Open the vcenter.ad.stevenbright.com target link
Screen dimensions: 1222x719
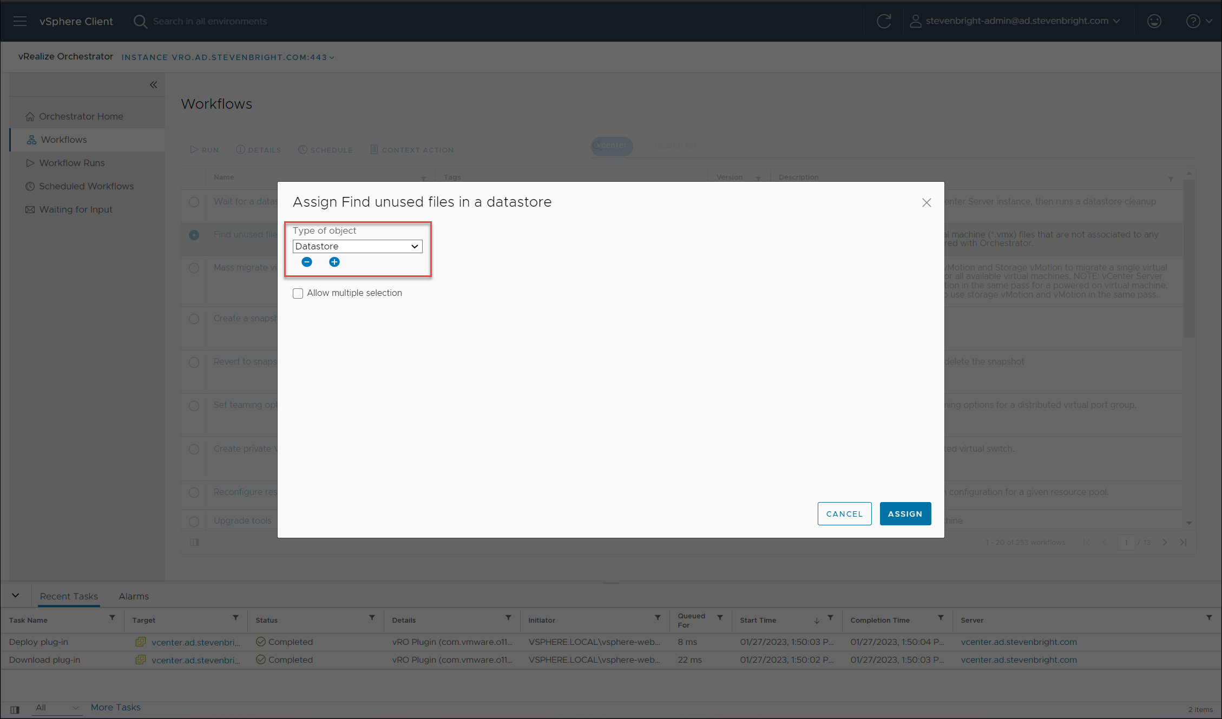pos(195,642)
